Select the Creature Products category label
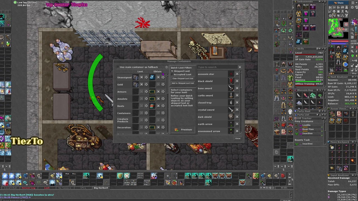The width and height of the screenshot is (358, 201). (123, 120)
